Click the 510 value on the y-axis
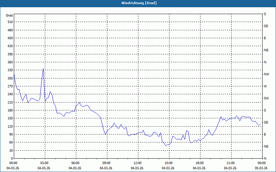 (9, 22)
